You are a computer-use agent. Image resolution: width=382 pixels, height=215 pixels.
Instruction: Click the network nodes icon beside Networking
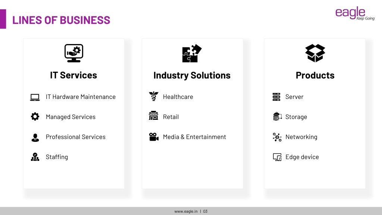(277, 137)
